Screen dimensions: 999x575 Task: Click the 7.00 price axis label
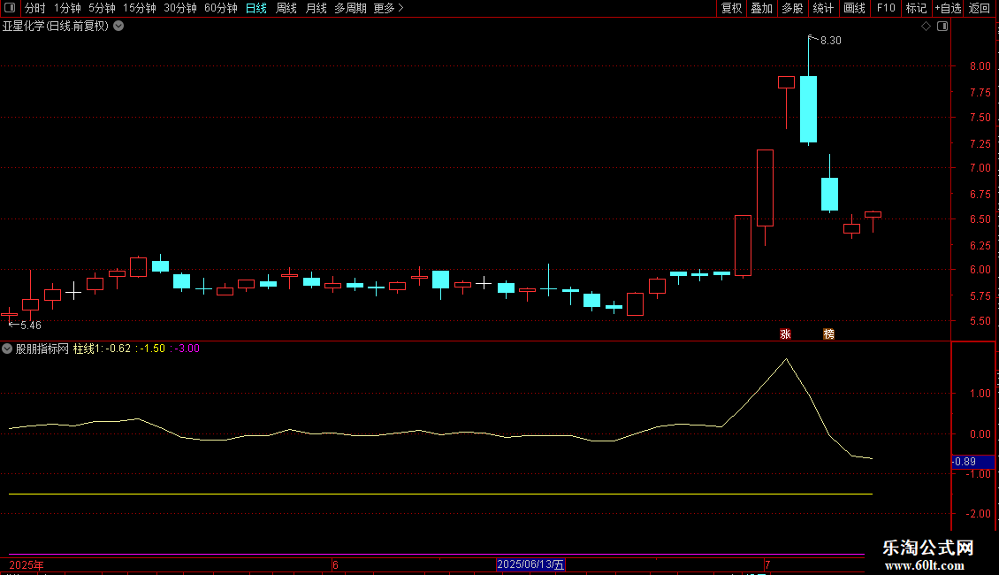[980, 168]
